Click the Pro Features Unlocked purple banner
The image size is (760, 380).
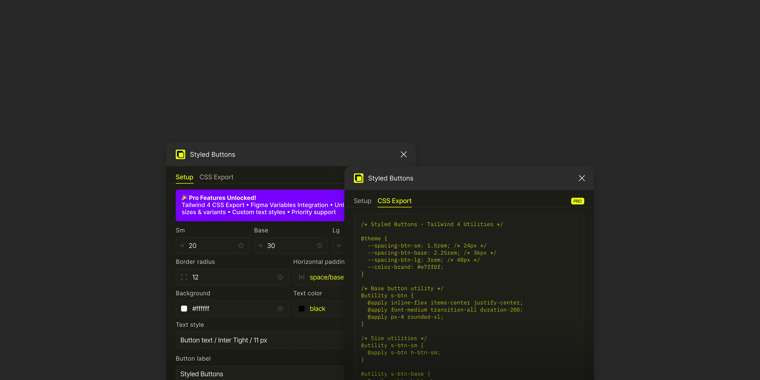point(260,205)
